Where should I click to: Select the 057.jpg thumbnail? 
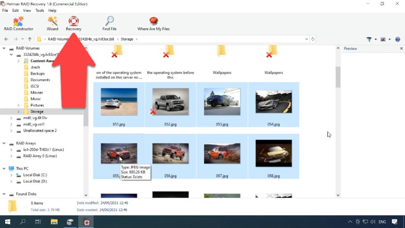[222, 154]
